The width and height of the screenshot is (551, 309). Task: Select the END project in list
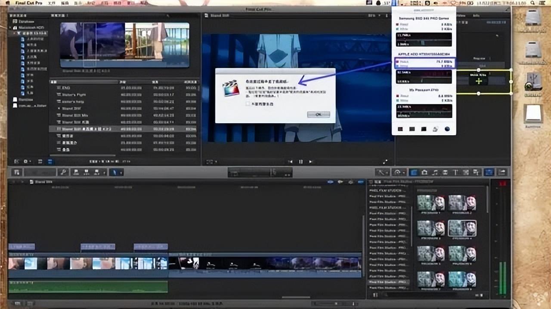pyautogui.click(x=66, y=88)
